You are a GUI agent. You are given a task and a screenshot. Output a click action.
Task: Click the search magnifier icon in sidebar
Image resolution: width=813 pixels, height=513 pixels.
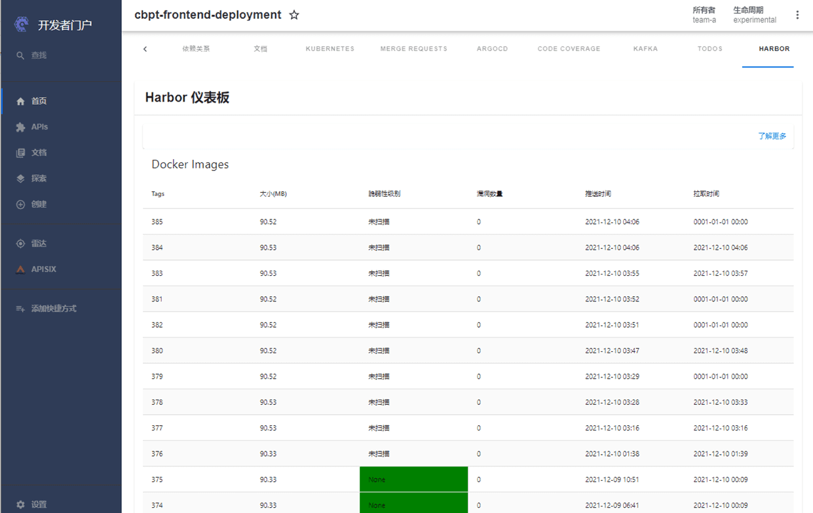(x=20, y=56)
